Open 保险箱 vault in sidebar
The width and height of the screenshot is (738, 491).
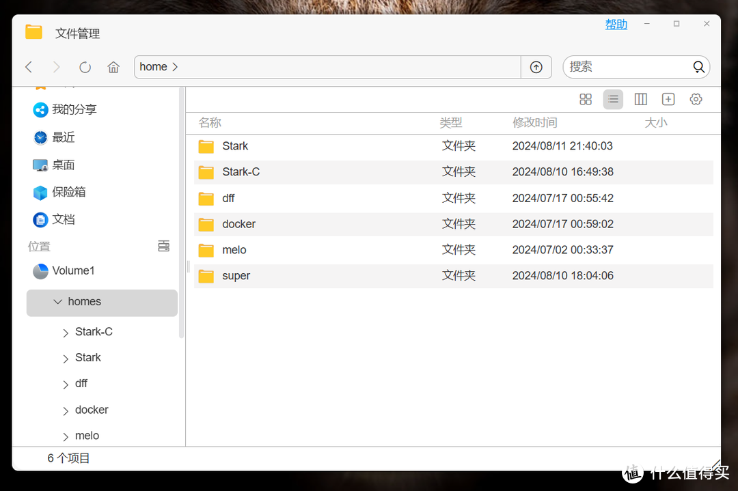(x=59, y=192)
